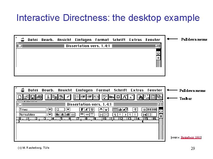Open the Fenster menu in the upper window
The width and height of the screenshot is (213, 159).
(x=153, y=40)
